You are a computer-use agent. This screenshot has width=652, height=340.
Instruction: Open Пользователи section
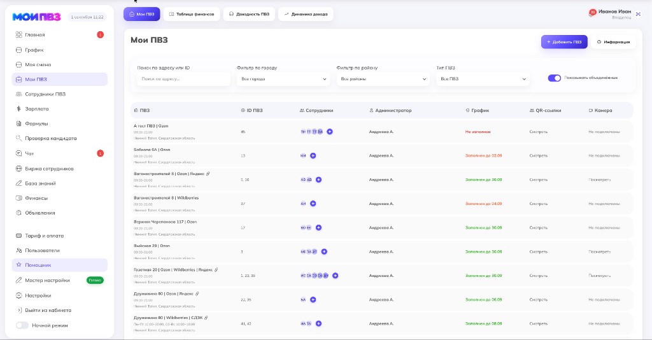[59, 250]
